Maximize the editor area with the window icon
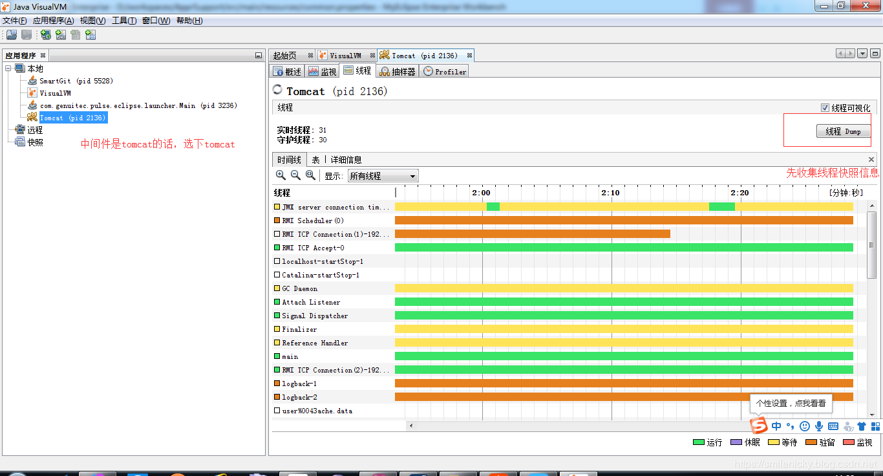Screen dimensions: 883x476 875,54
